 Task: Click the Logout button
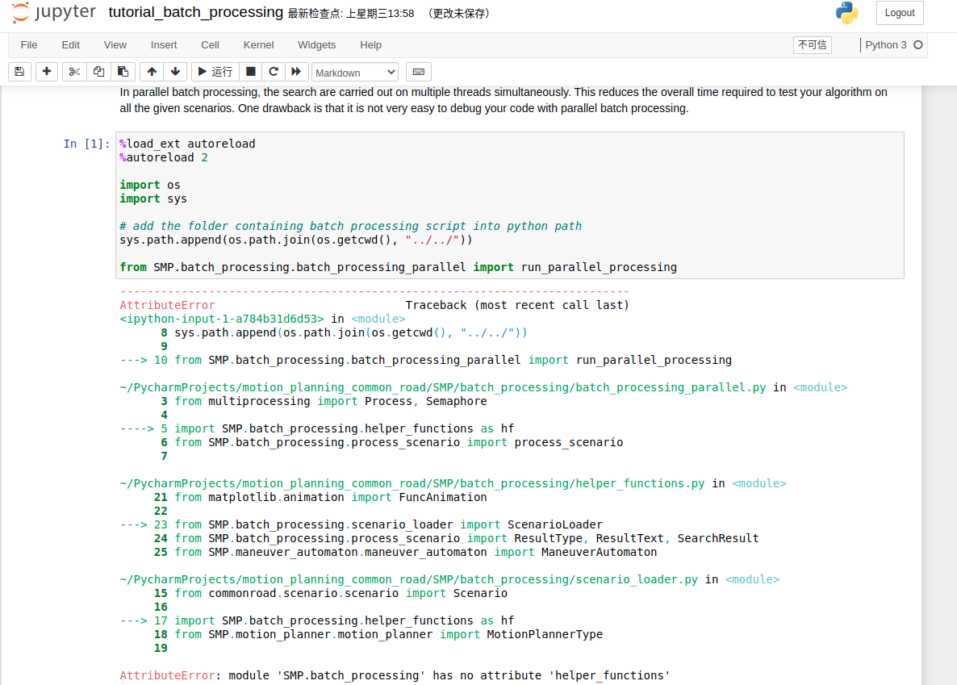point(899,13)
